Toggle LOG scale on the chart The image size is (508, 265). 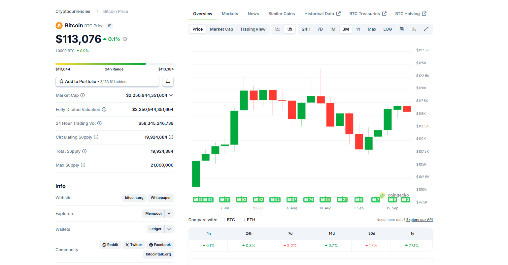pyautogui.click(x=387, y=29)
